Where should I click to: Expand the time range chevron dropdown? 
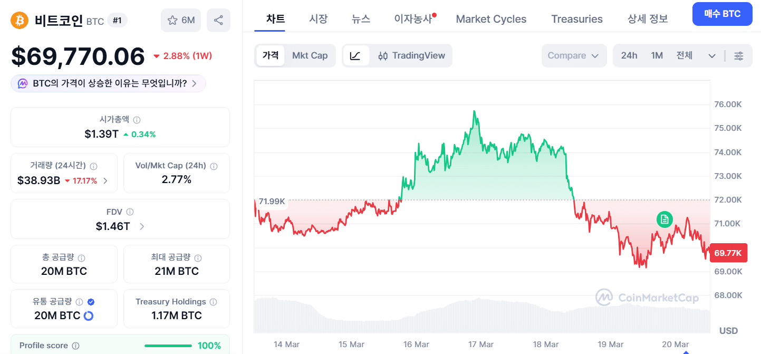[x=712, y=56]
